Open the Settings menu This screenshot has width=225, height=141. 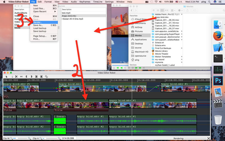click(109, 2)
